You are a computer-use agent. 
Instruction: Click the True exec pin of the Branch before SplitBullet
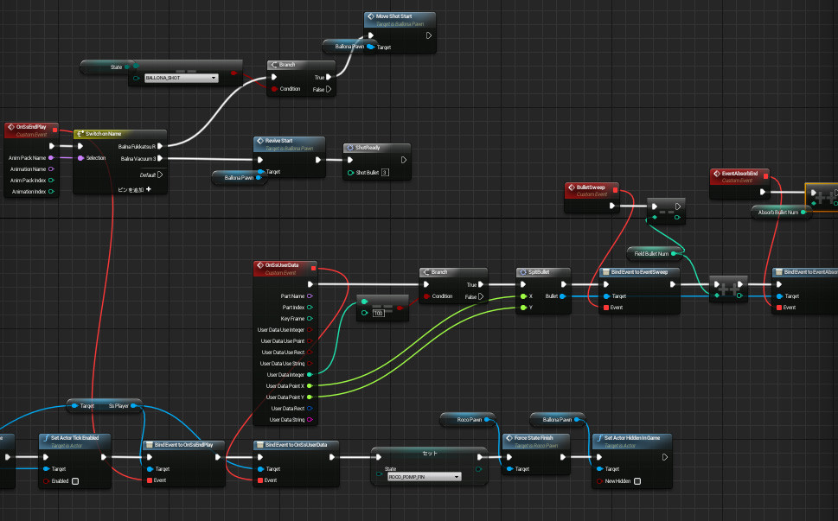tap(481, 284)
